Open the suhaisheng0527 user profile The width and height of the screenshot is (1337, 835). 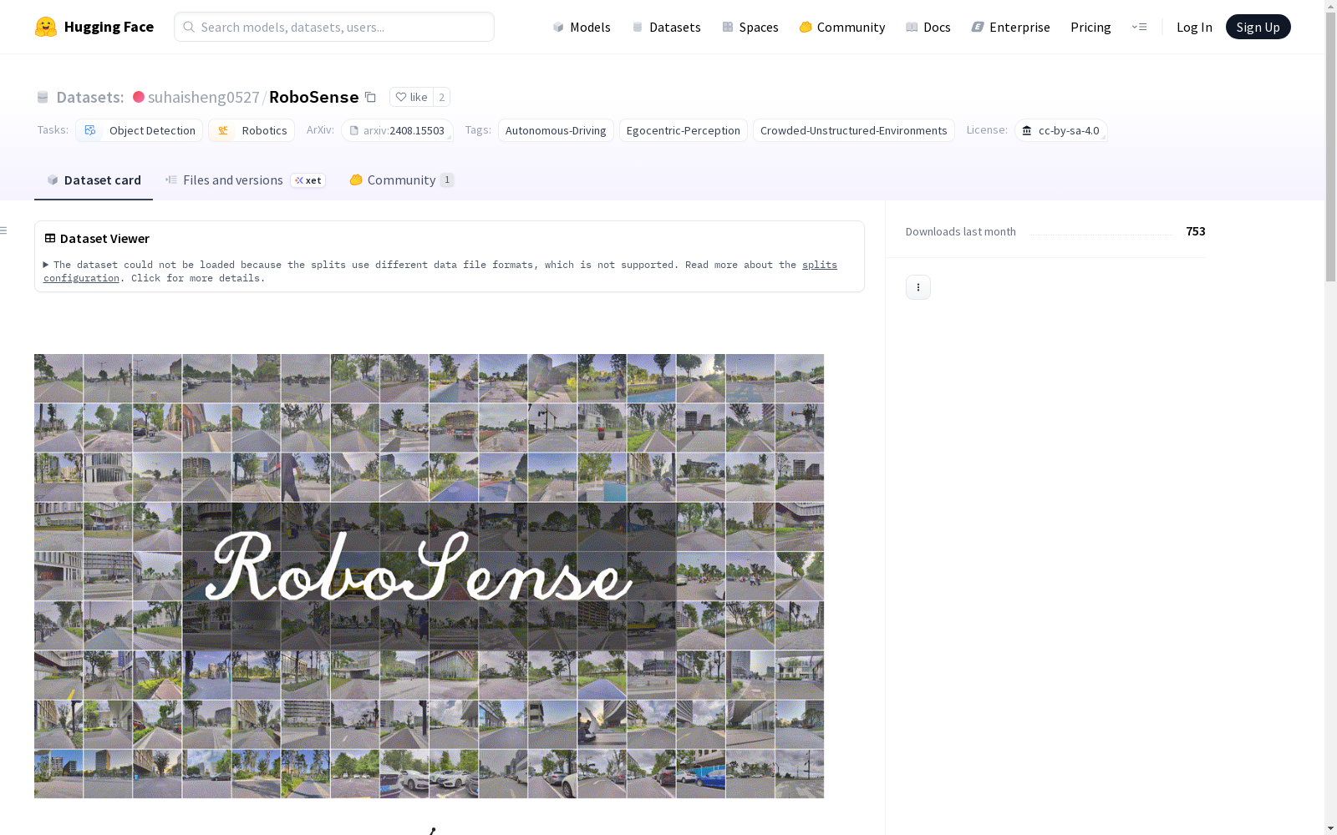click(204, 97)
